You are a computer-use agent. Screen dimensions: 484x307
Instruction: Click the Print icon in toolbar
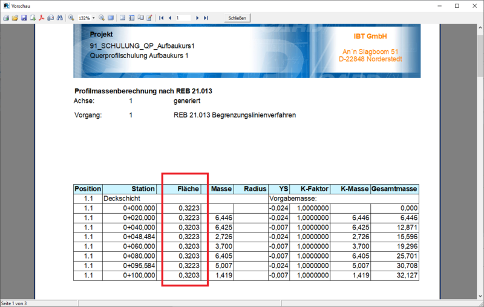(6, 18)
